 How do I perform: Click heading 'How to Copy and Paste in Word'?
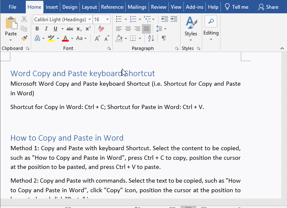(x=67, y=138)
